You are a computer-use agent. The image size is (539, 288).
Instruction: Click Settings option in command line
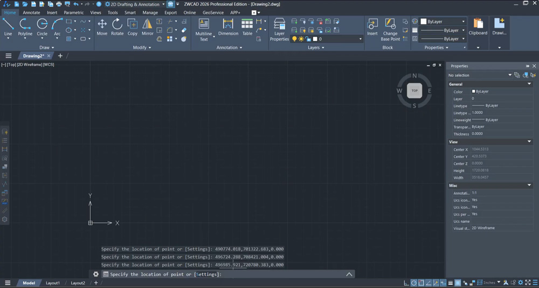pos(207,274)
